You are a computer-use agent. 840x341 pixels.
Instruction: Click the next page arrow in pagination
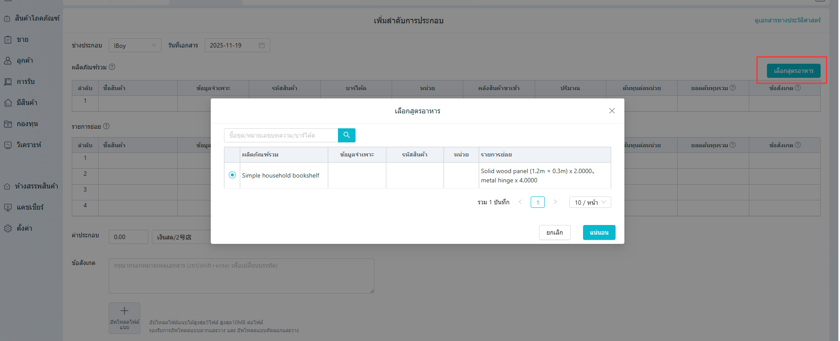pyautogui.click(x=555, y=202)
